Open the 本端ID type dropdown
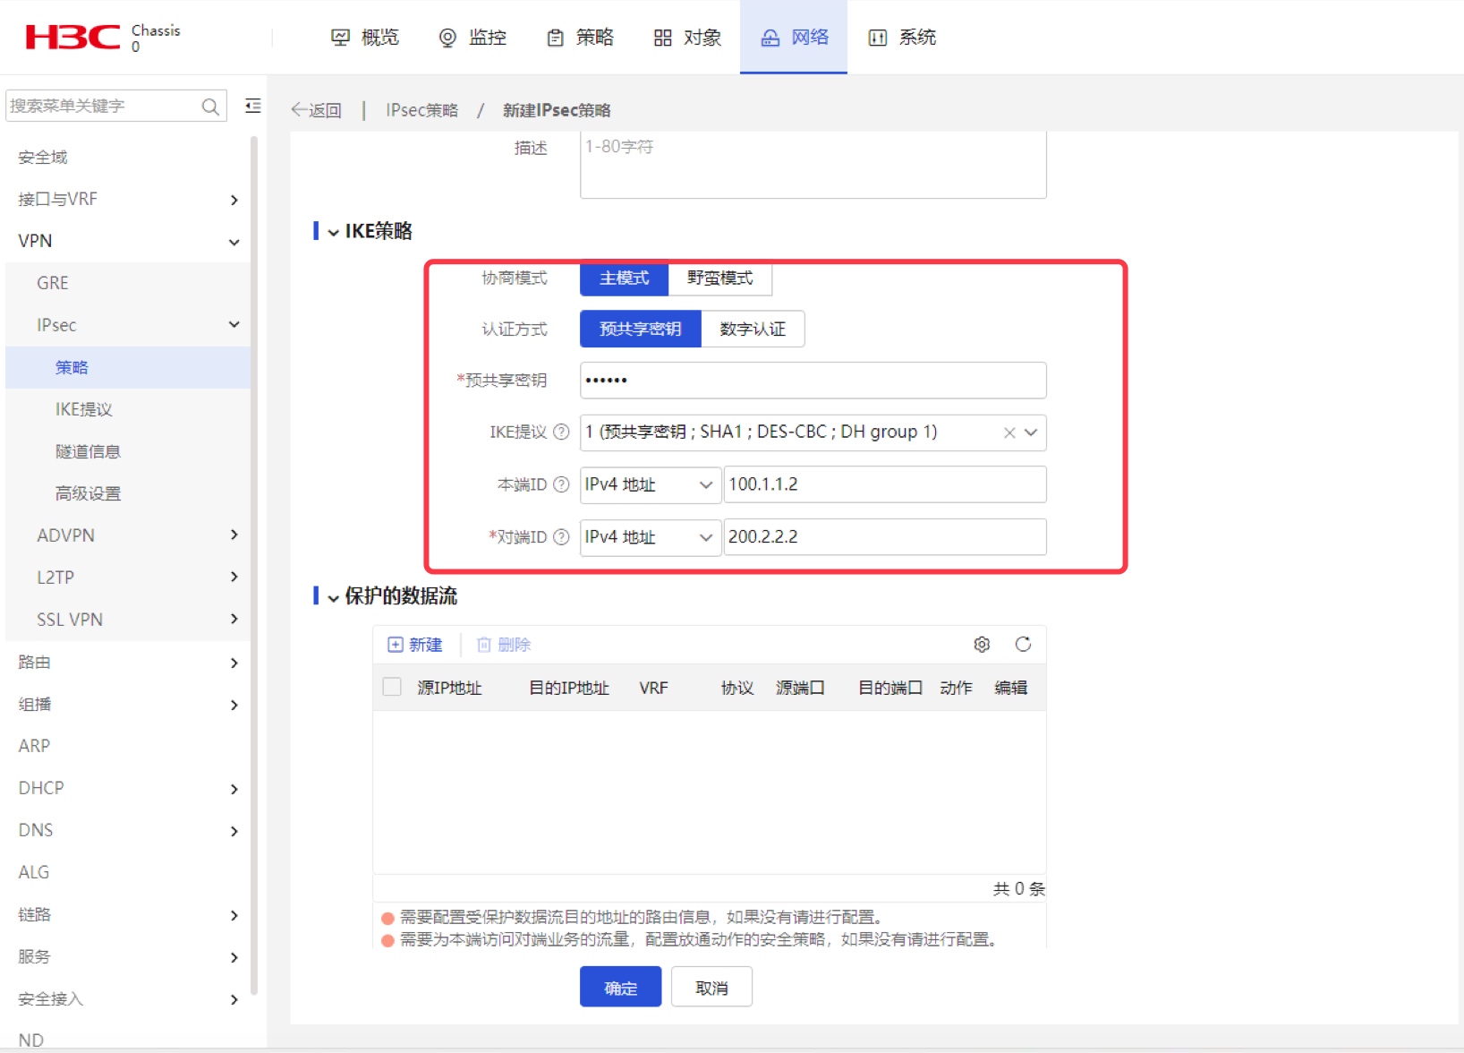1464x1053 pixels. point(651,484)
